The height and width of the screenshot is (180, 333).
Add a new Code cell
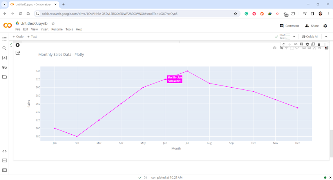point(18,37)
